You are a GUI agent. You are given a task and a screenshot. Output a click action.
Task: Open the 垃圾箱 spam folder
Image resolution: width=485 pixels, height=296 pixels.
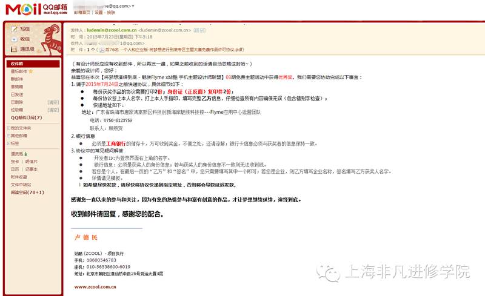(x=17, y=110)
